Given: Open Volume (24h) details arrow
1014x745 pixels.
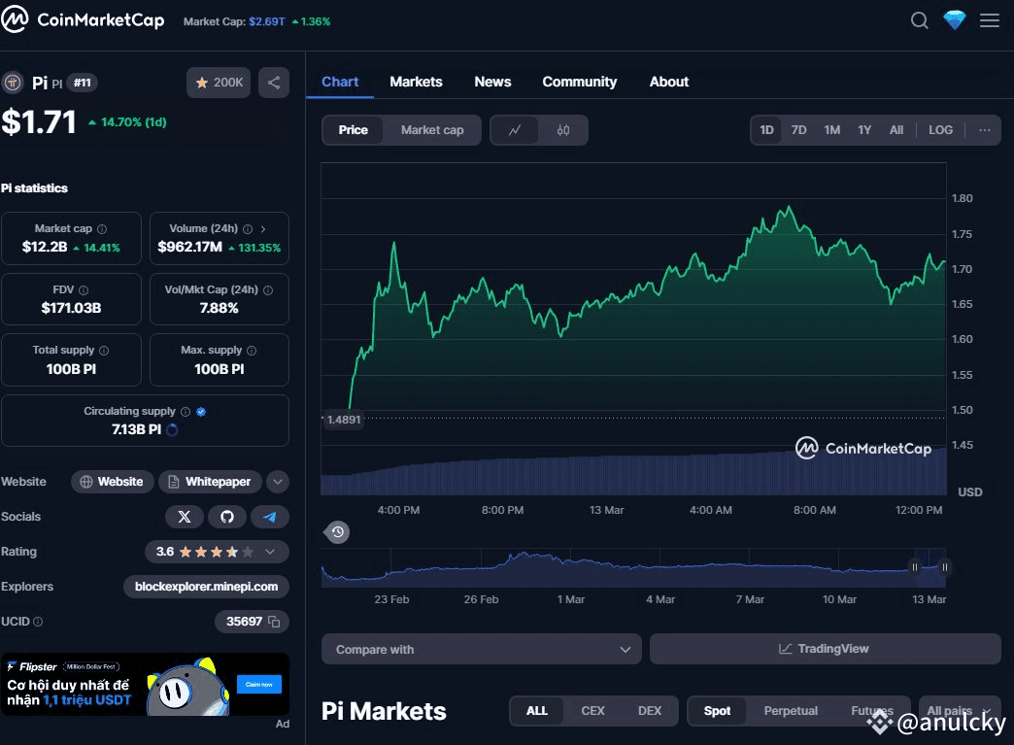Looking at the screenshot, I should tap(263, 229).
